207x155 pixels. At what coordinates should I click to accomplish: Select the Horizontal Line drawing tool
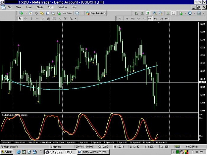click(x=37, y=19)
